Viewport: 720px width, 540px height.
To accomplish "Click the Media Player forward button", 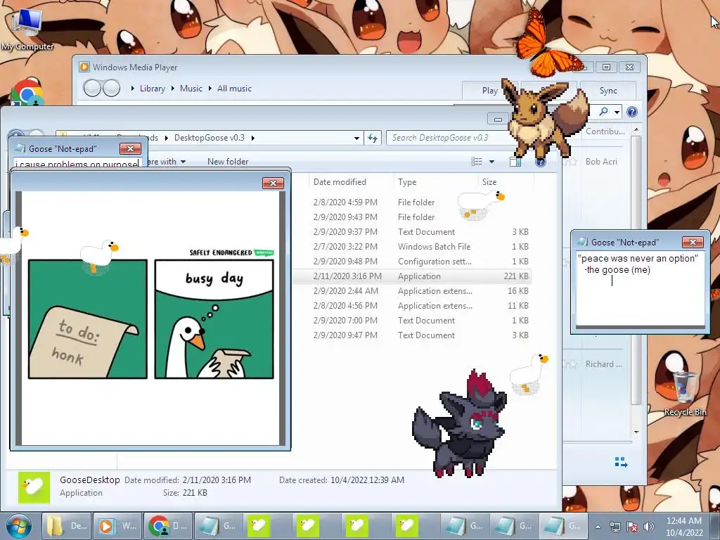I will (x=112, y=88).
